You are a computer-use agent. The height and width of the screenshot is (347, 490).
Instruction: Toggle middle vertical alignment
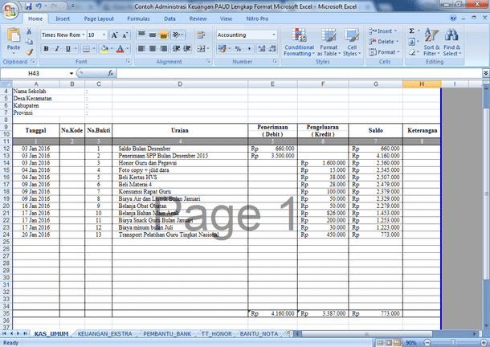(153, 35)
